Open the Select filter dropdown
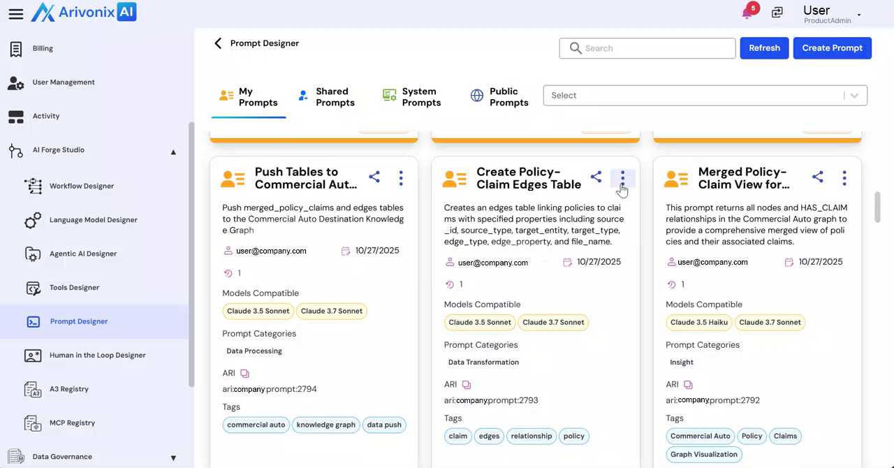 coord(705,96)
